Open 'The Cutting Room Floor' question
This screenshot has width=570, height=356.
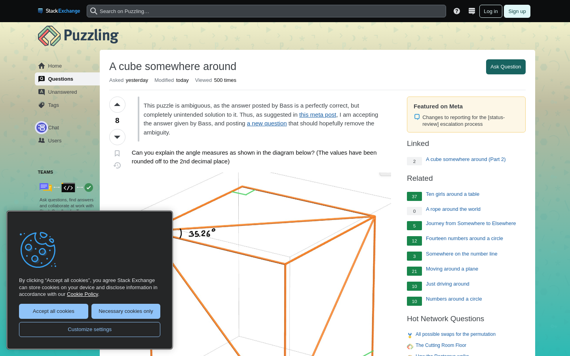(x=441, y=345)
